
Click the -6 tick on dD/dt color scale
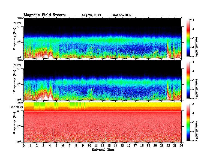[x=193, y=71]
